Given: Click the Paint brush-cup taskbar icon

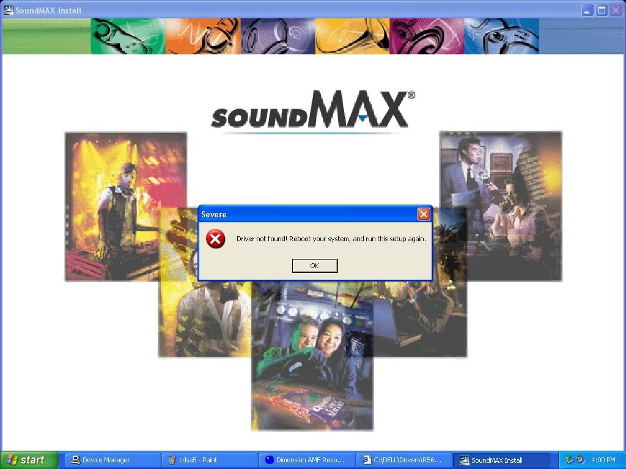Looking at the screenshot, I should pos(172,460).
